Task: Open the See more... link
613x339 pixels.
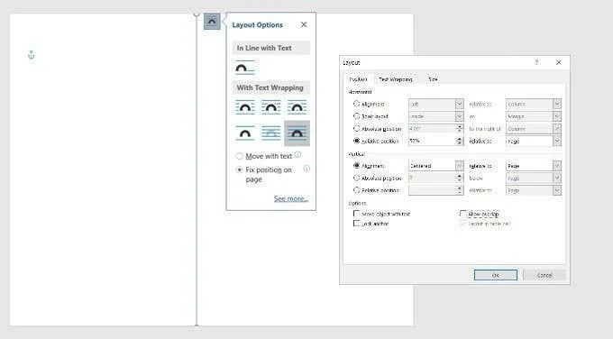Action: pyautogui.click(x=291, y=198)
